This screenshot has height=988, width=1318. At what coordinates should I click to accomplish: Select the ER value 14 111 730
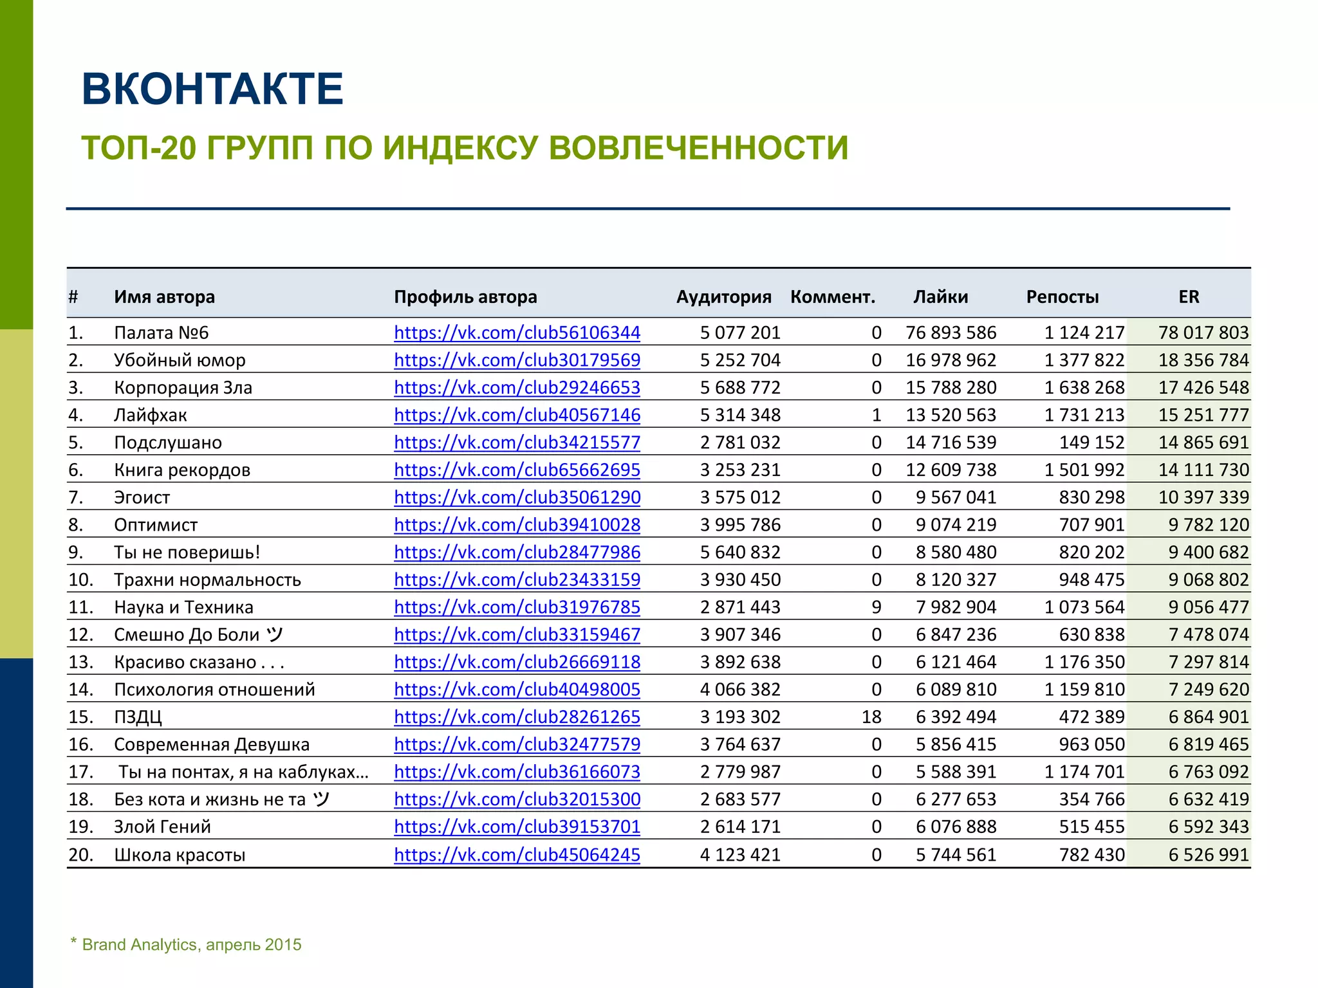point(1203,470)
